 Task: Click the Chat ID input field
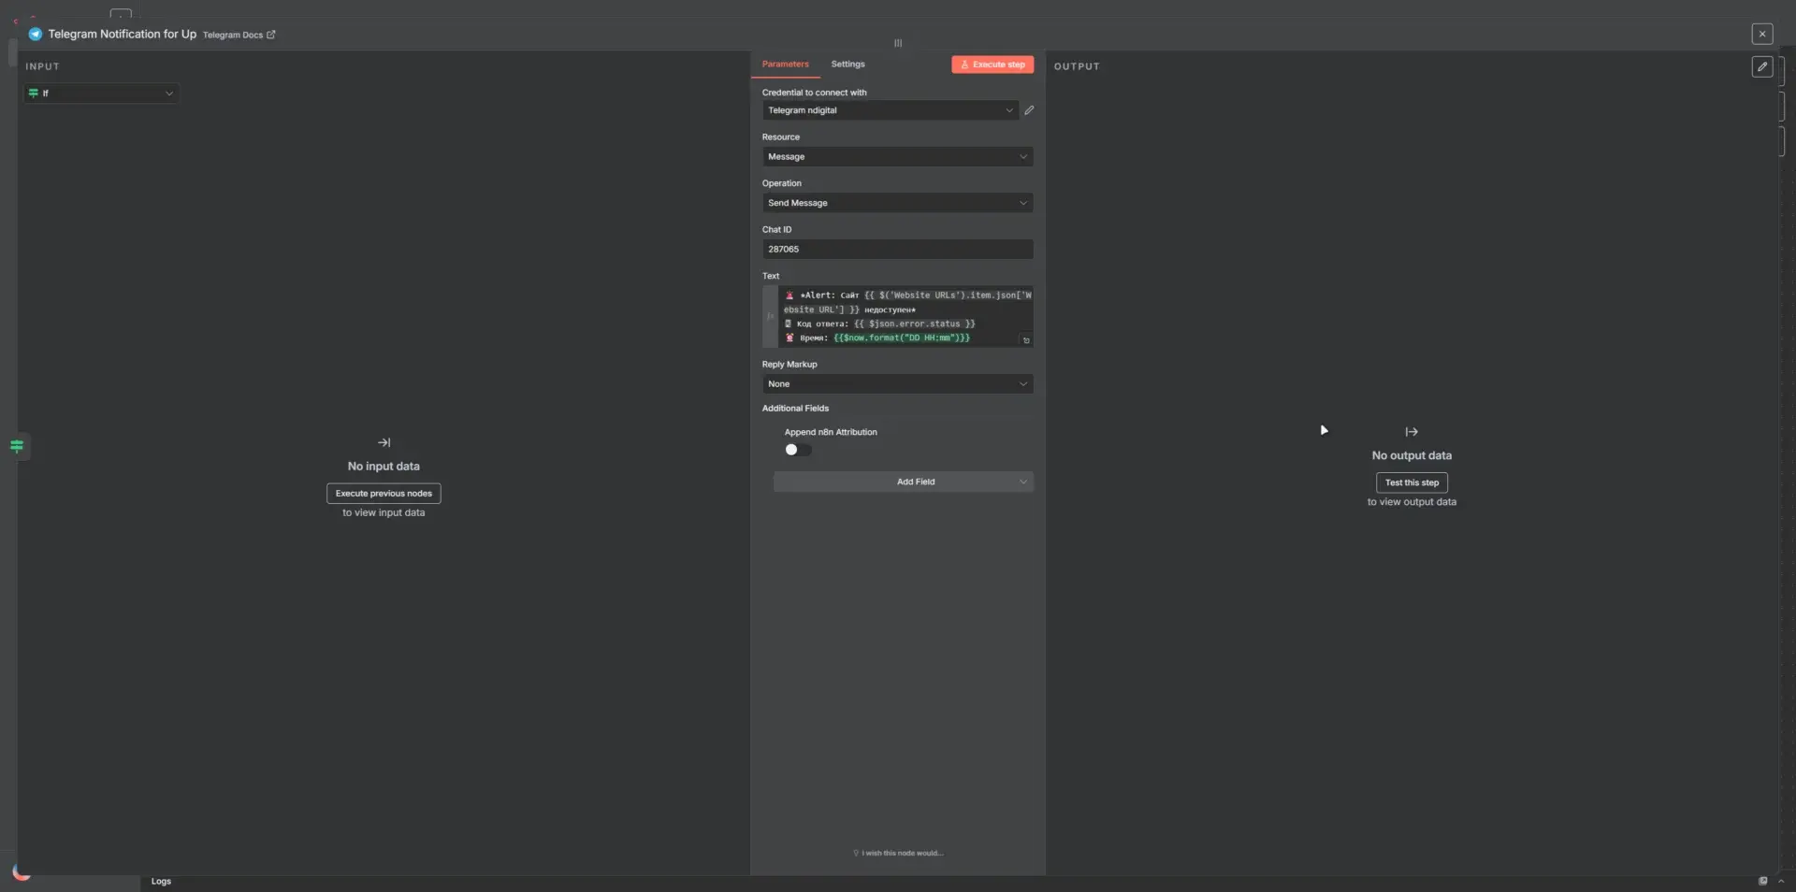click(x=897, y=250)
